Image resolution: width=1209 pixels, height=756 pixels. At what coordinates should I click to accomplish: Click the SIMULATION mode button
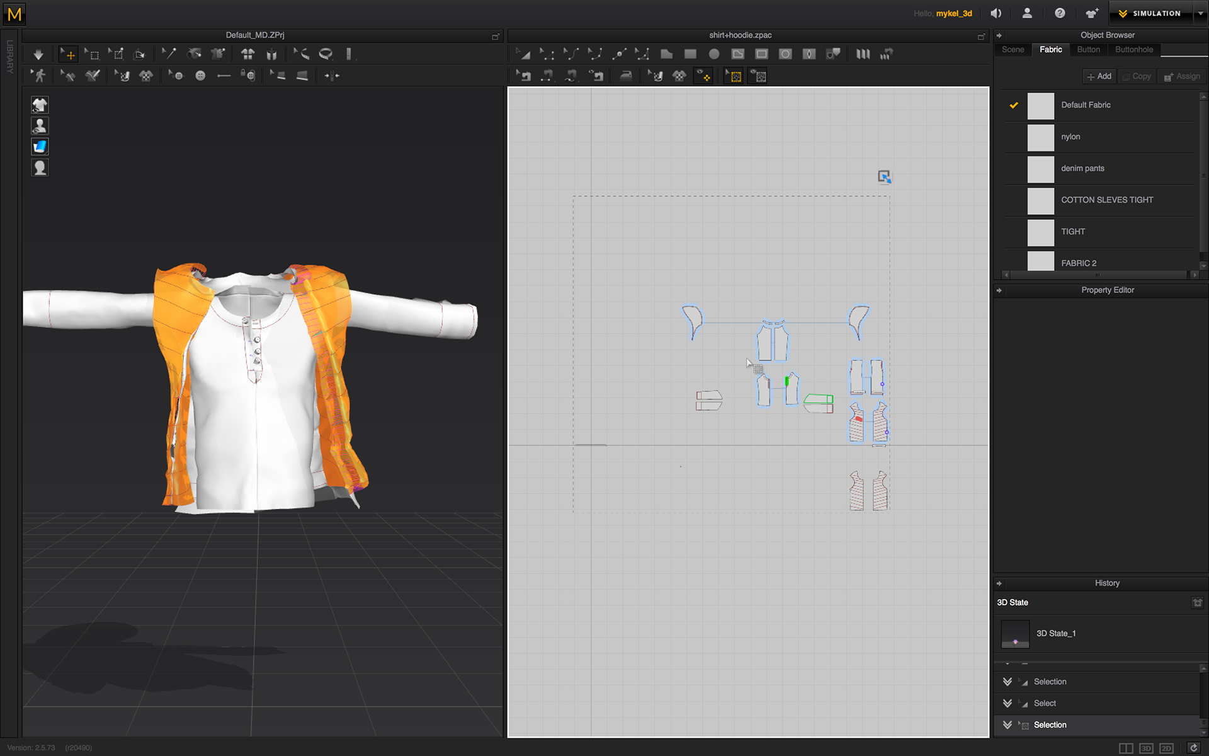pos(1150,13)
